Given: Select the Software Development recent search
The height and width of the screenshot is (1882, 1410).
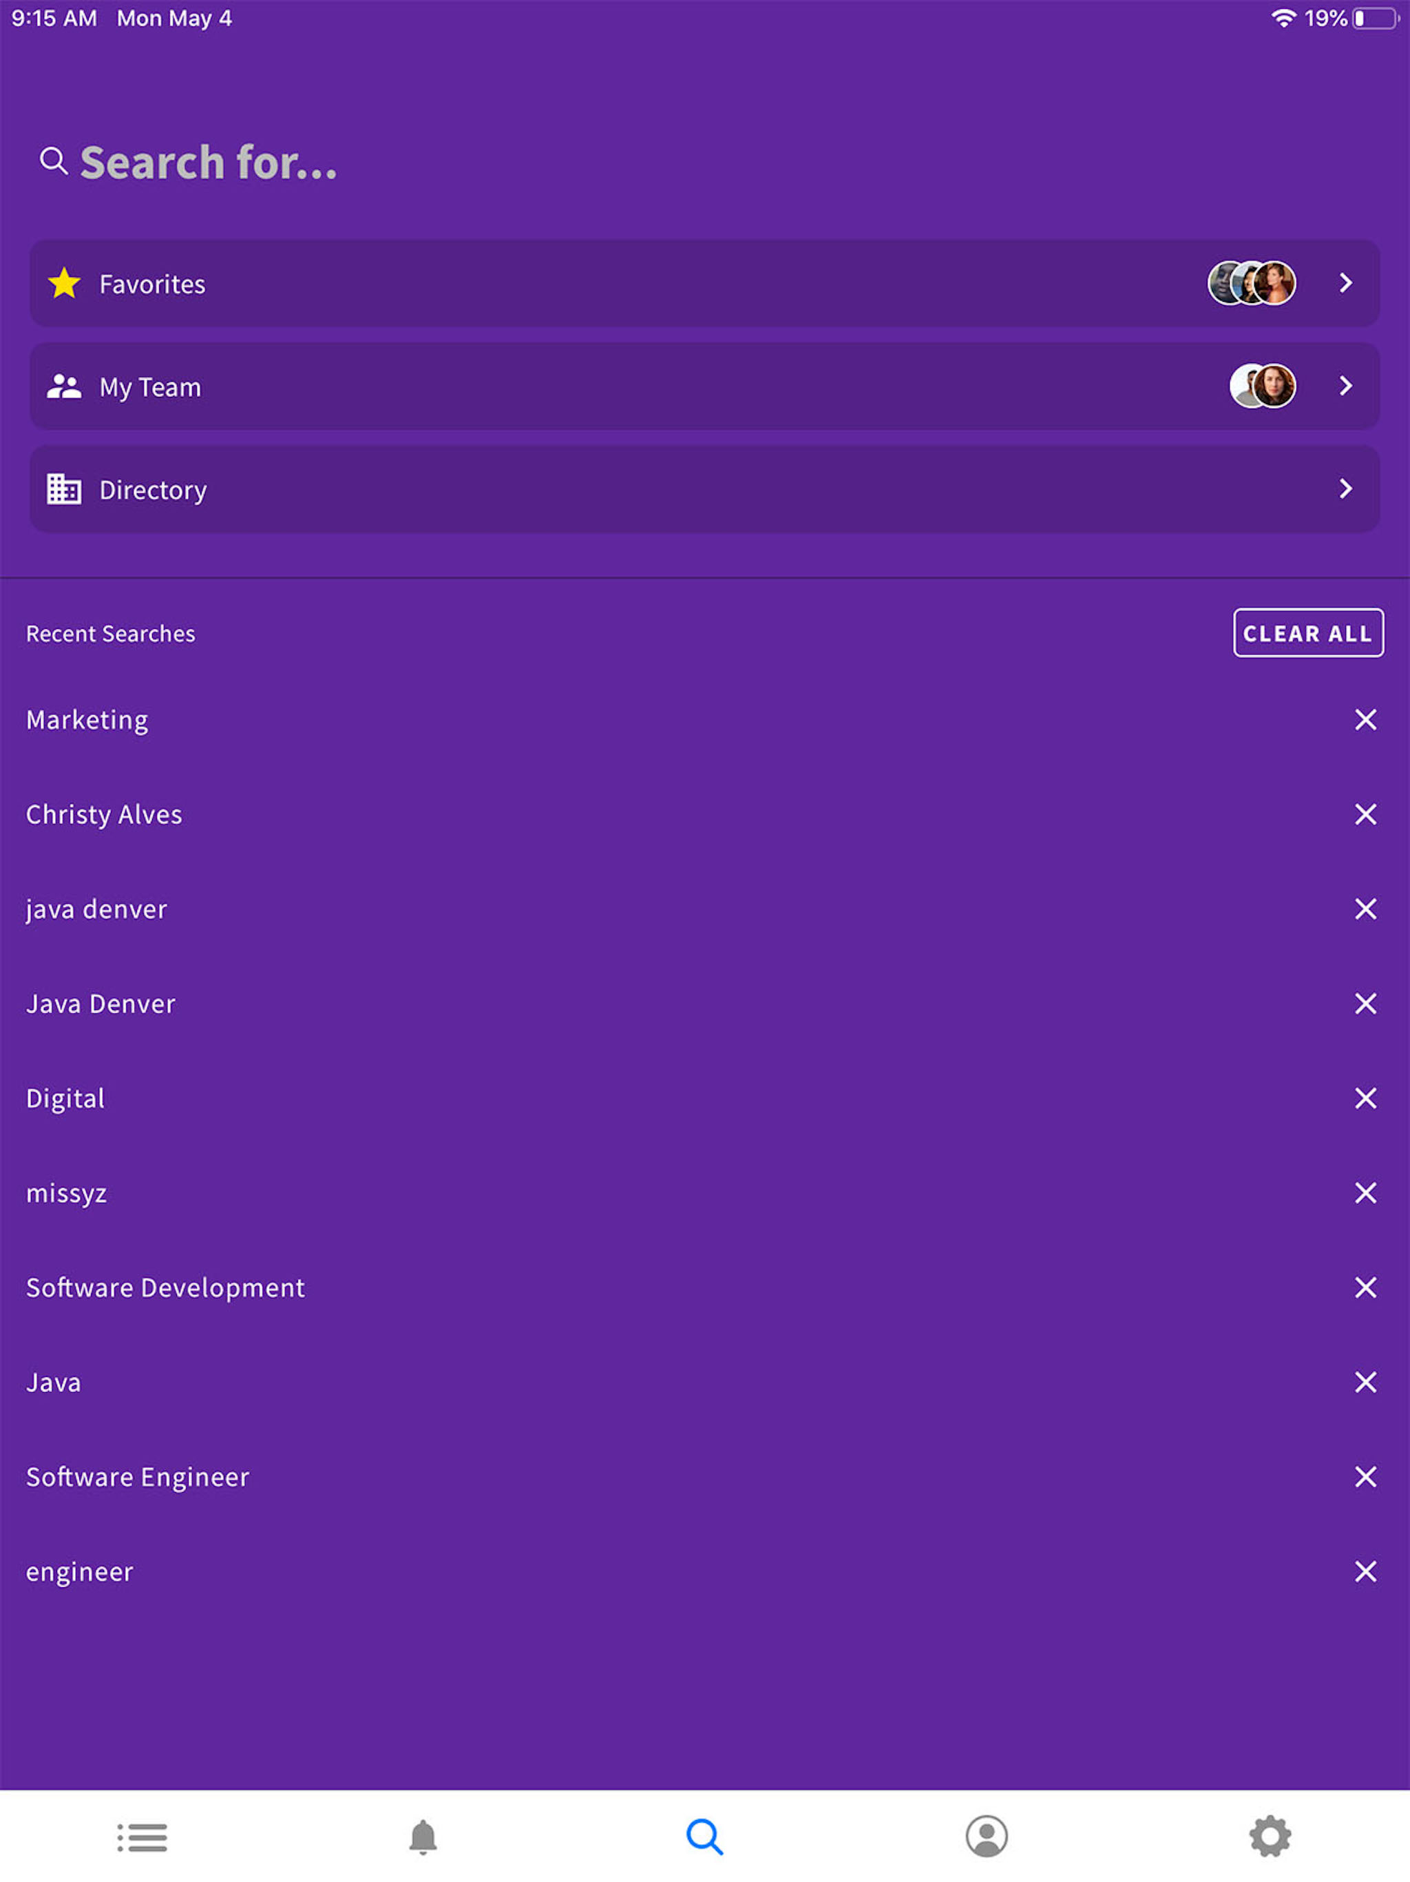Looking at the screenshot, I should [165, 1288].
